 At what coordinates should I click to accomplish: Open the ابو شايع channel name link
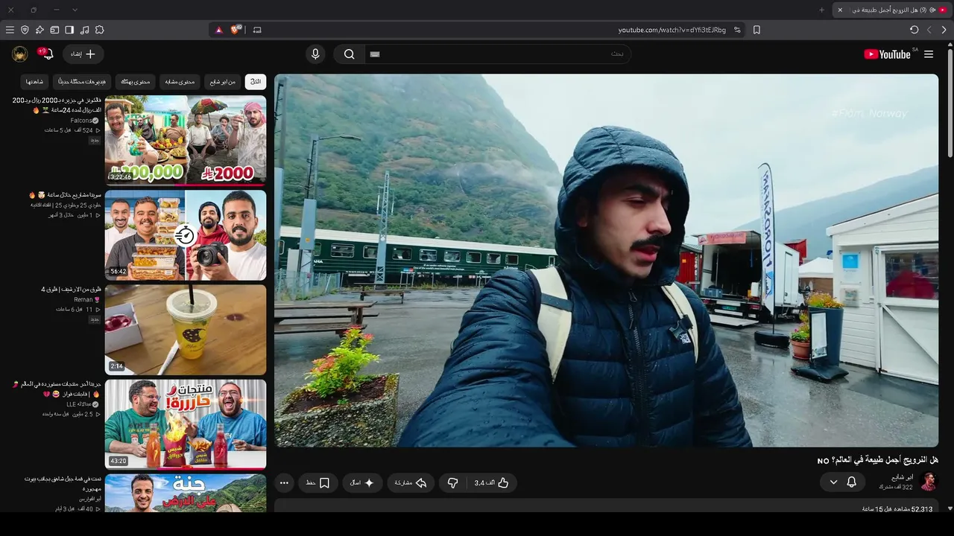[x=902, y=477]
